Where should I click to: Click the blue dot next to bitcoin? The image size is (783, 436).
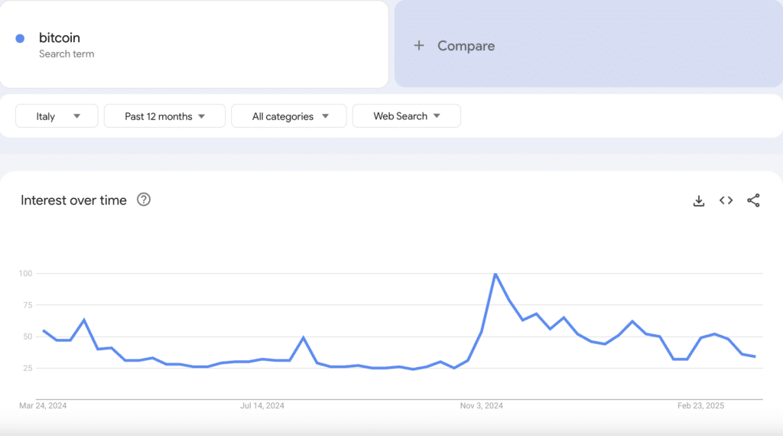pos(20,38)
